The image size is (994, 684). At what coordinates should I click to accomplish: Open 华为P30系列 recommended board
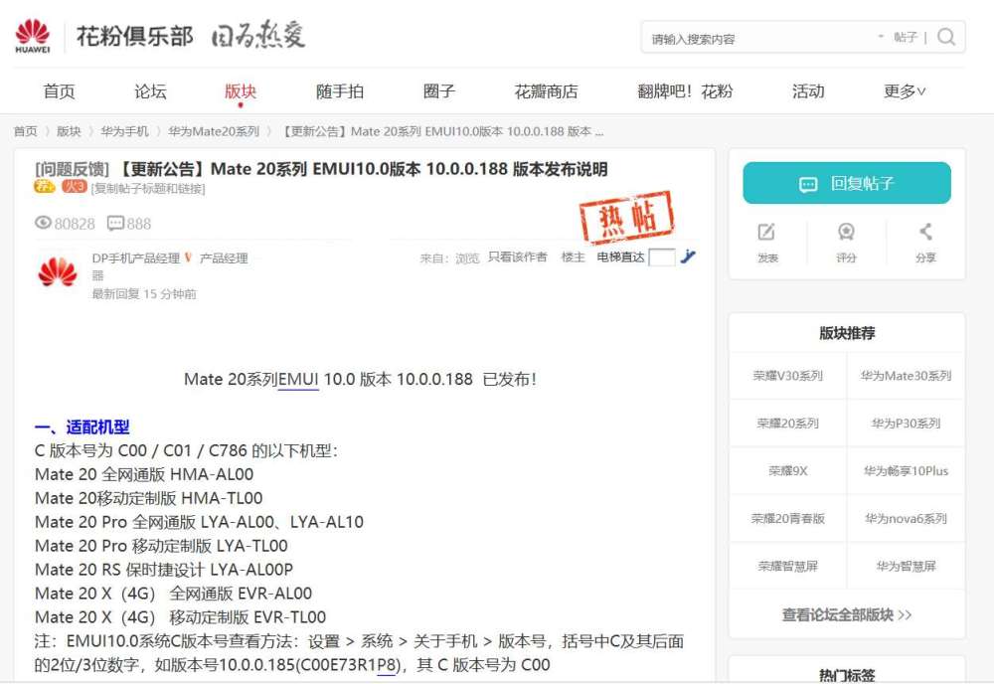906,424
